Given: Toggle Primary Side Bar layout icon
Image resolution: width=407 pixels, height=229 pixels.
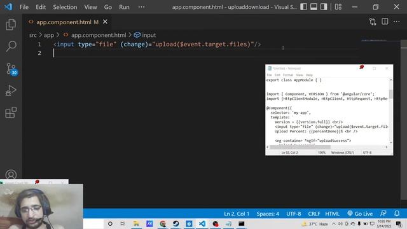Looking at the screenshot, I should pyautogui.click(x=303, y=7).
